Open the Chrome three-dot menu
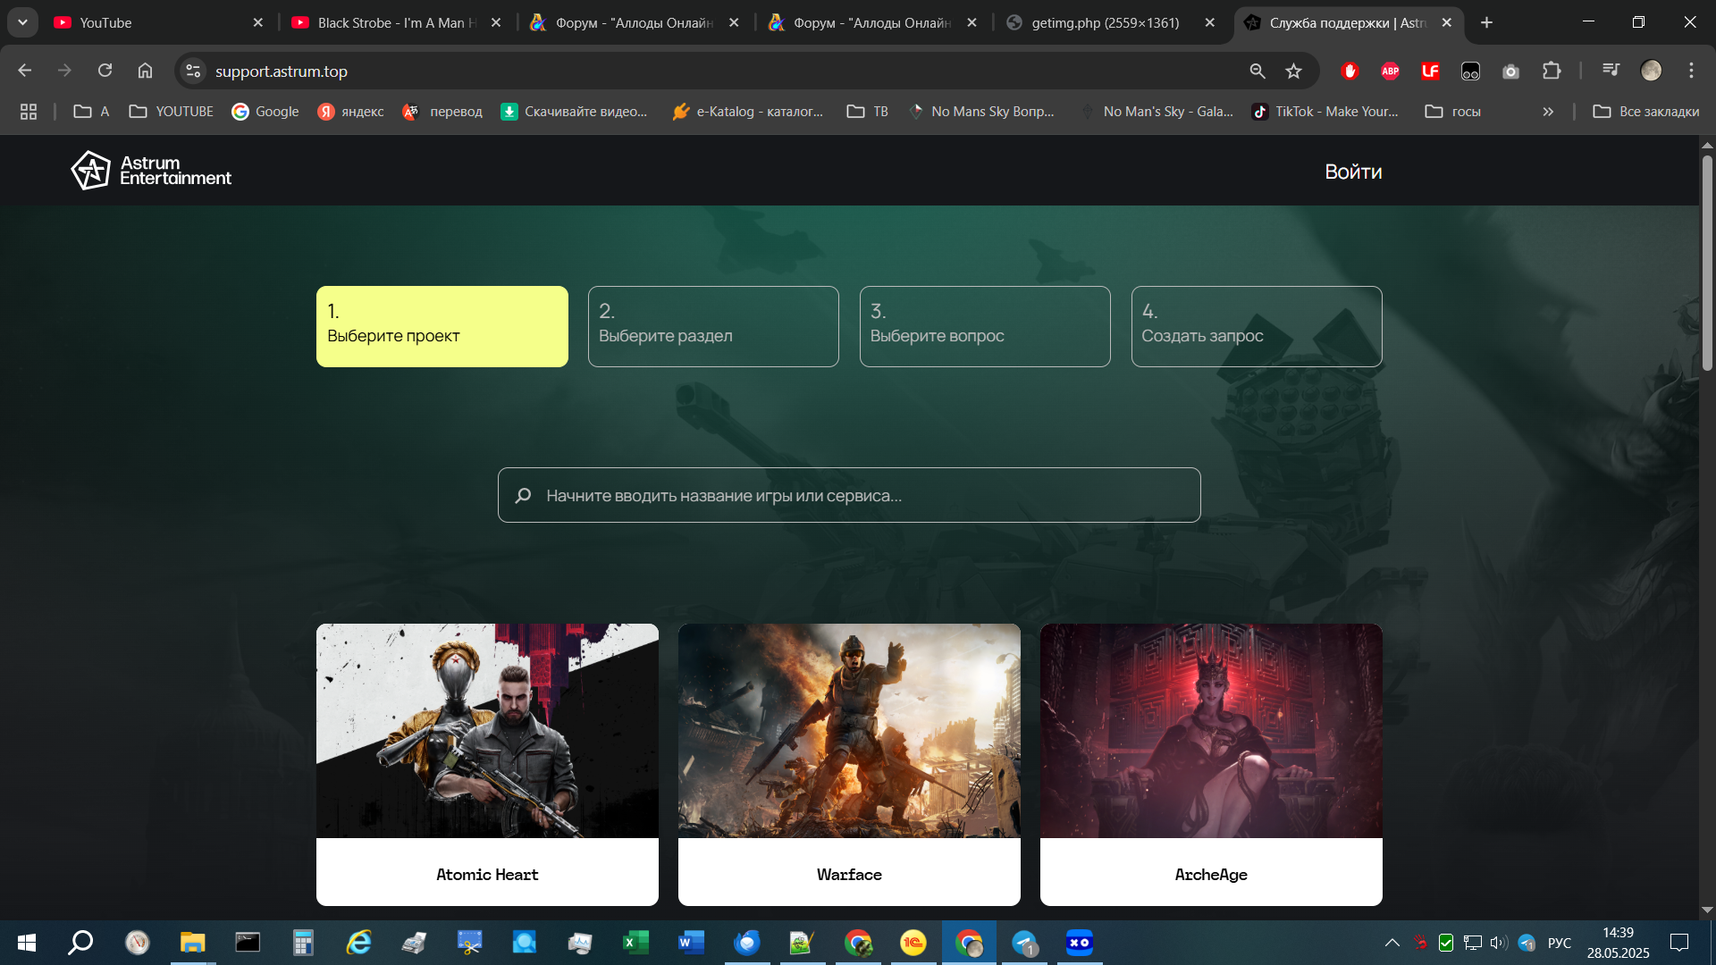The image size is (1716, 965). 1691,71
